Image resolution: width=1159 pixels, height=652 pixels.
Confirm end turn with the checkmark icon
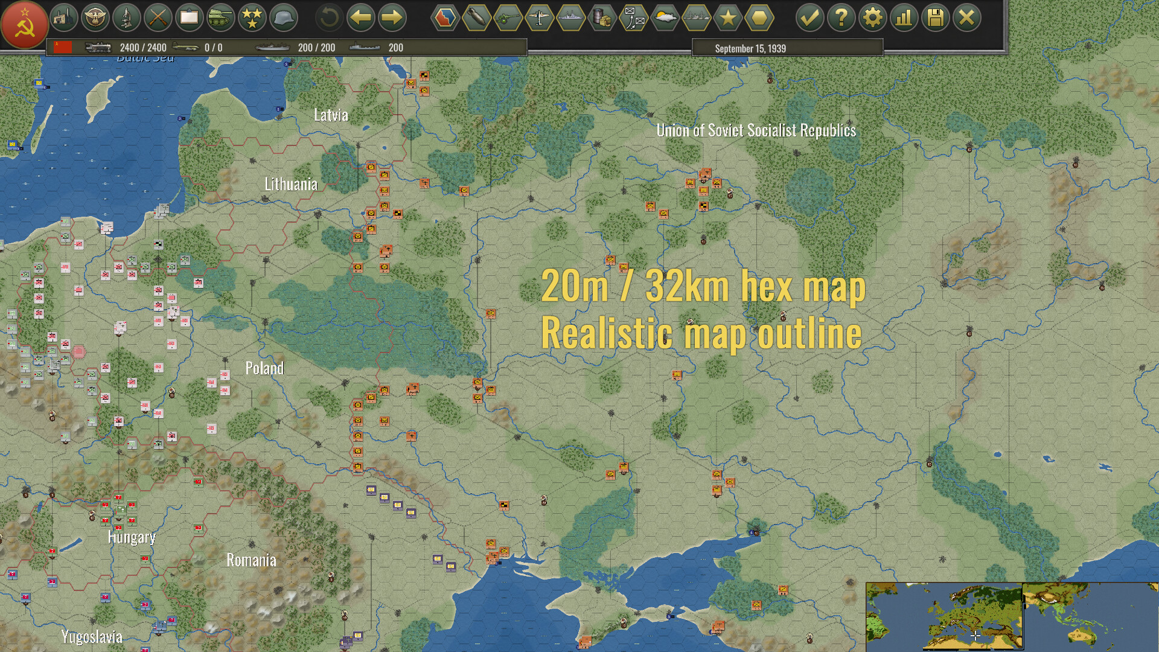coord(809,18)
